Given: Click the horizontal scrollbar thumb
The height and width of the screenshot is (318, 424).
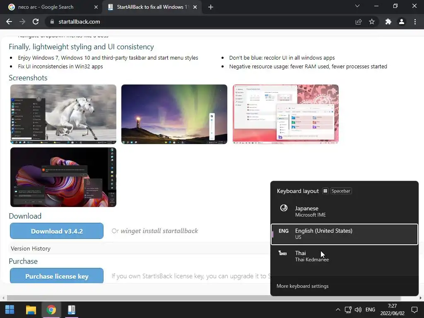Looking at the screenshot, I should click(x=204, y=298).
